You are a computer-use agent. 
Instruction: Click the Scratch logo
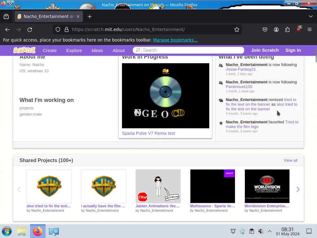24,50
